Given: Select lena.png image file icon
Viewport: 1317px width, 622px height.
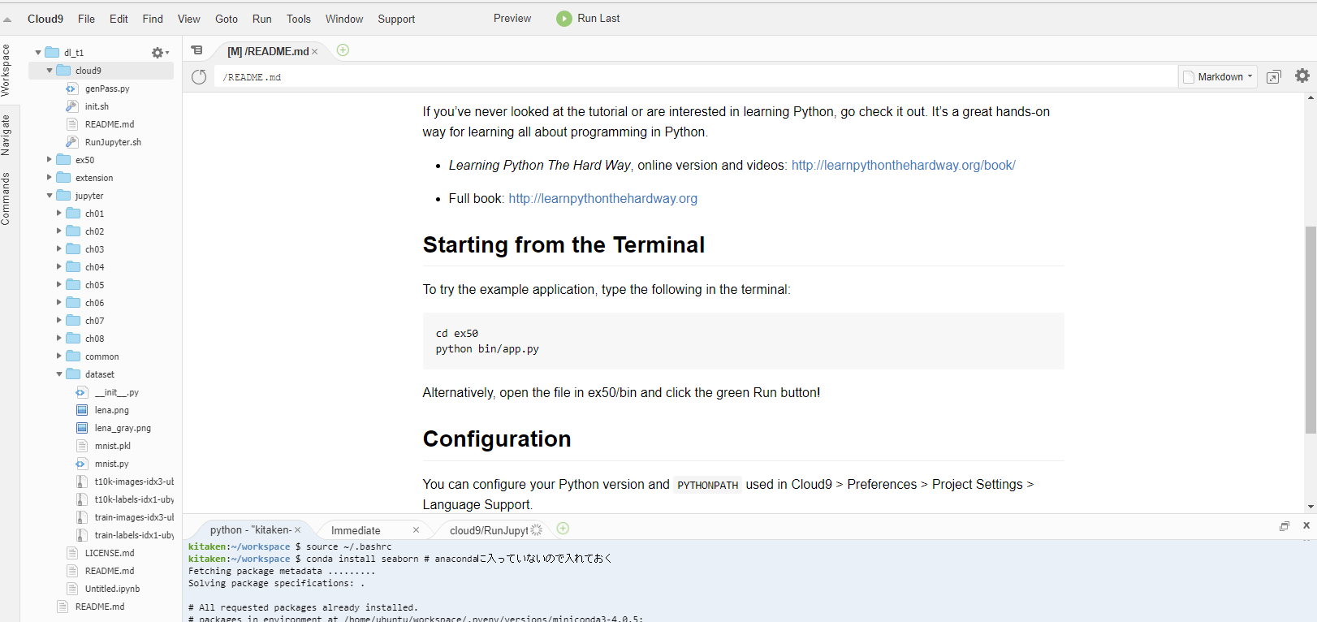Looking at the screenshot, I should pos(81,410).
